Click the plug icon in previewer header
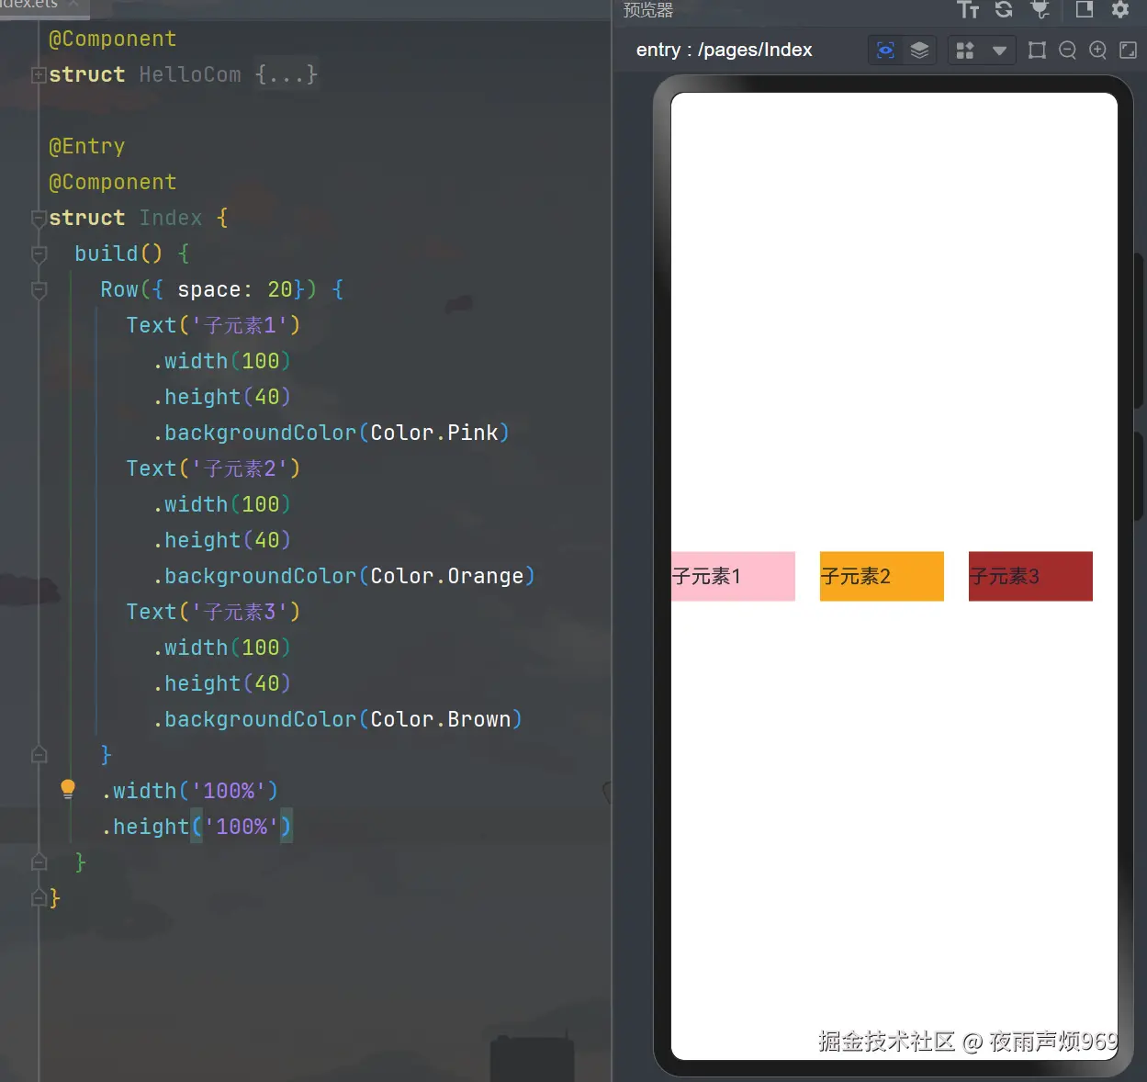Viewport: 1147px width, 1082px height. (x=1040, y=9)
